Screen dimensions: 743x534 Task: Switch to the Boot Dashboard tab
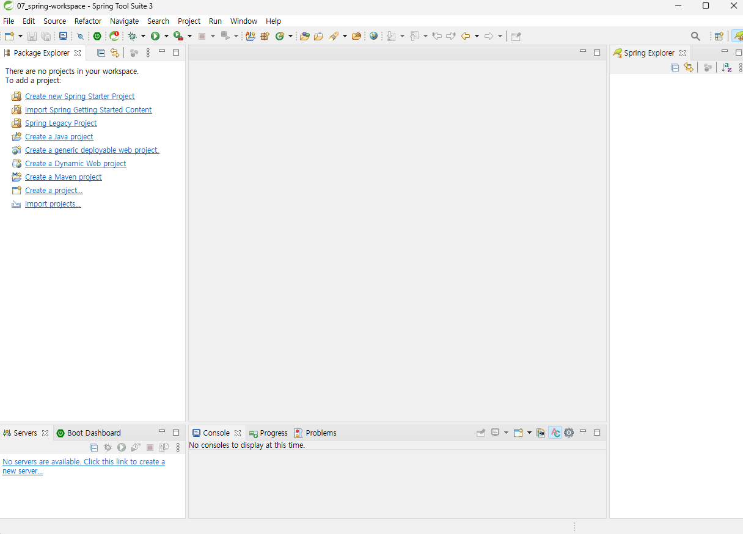(x=89, y=433)
